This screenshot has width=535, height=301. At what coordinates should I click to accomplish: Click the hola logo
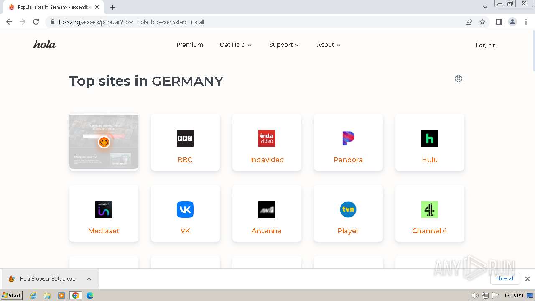tap(44, 44)
